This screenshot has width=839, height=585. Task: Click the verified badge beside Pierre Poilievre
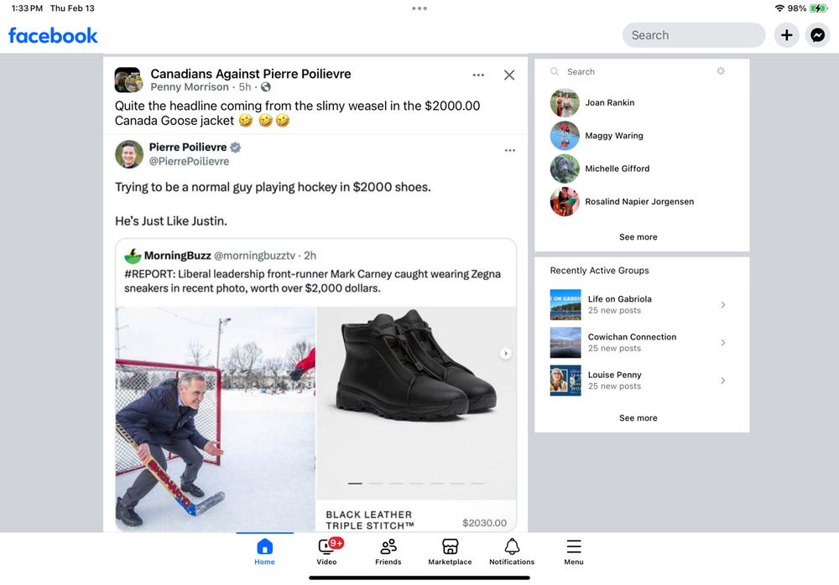236,147
